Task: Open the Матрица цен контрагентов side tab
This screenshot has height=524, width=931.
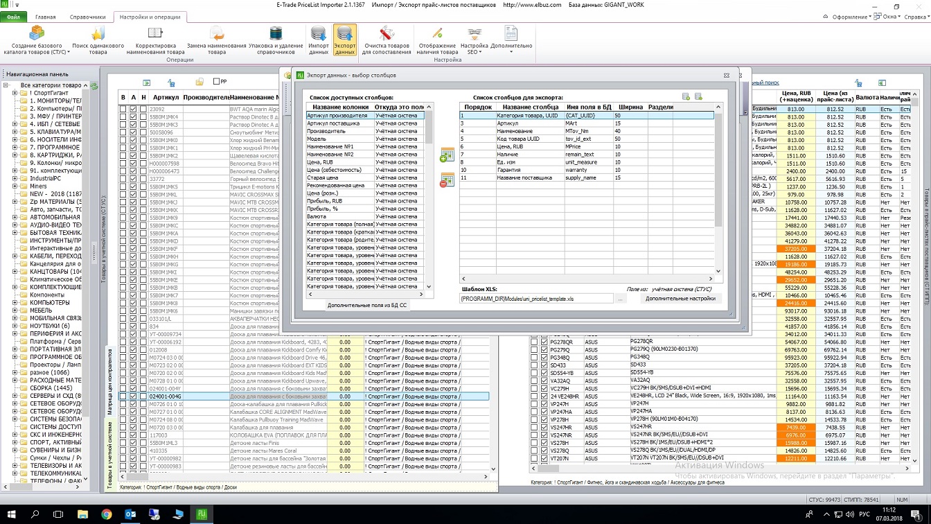Action: pyautogui.click(x=109, y=382)
